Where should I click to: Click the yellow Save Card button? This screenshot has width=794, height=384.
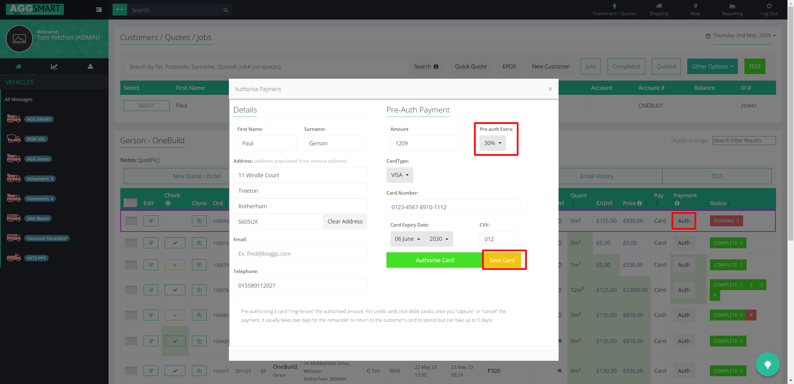502,260
